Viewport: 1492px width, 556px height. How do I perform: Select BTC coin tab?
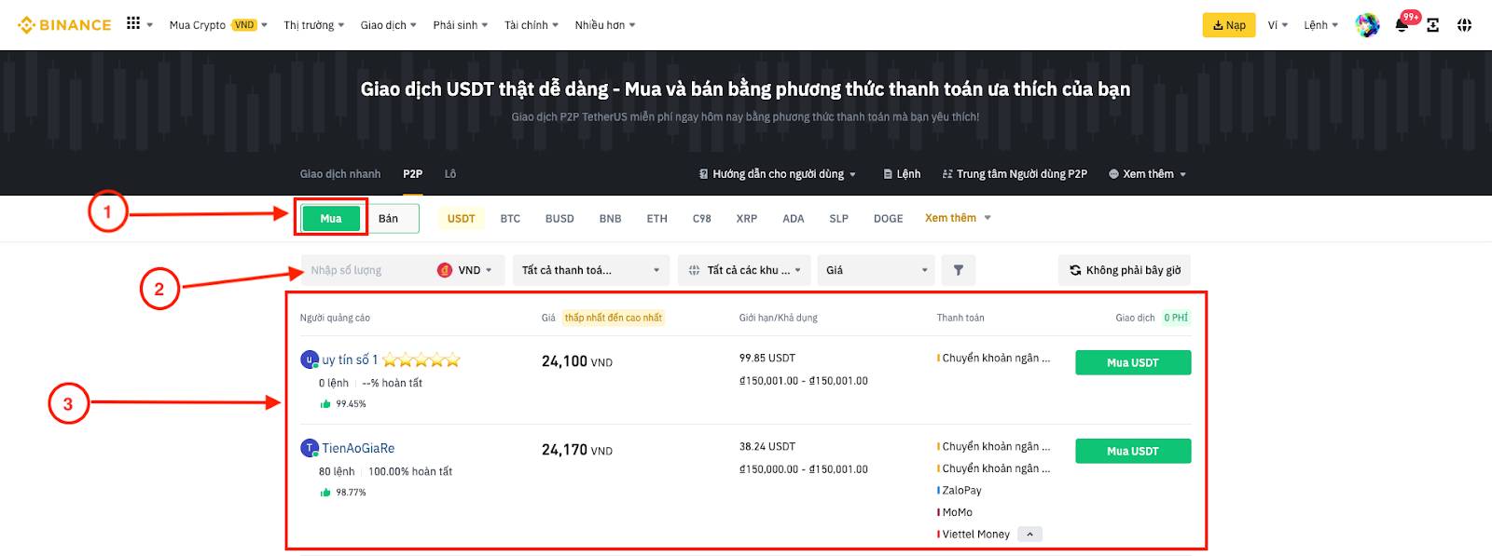point(510,219)
